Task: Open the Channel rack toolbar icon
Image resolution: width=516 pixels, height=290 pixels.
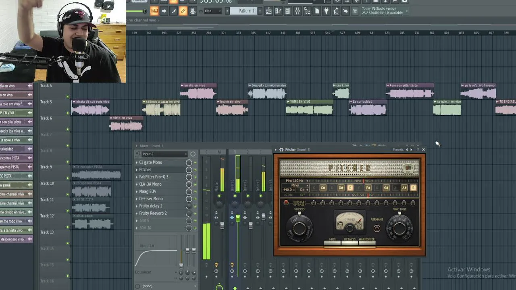Action: coord(288,11)
